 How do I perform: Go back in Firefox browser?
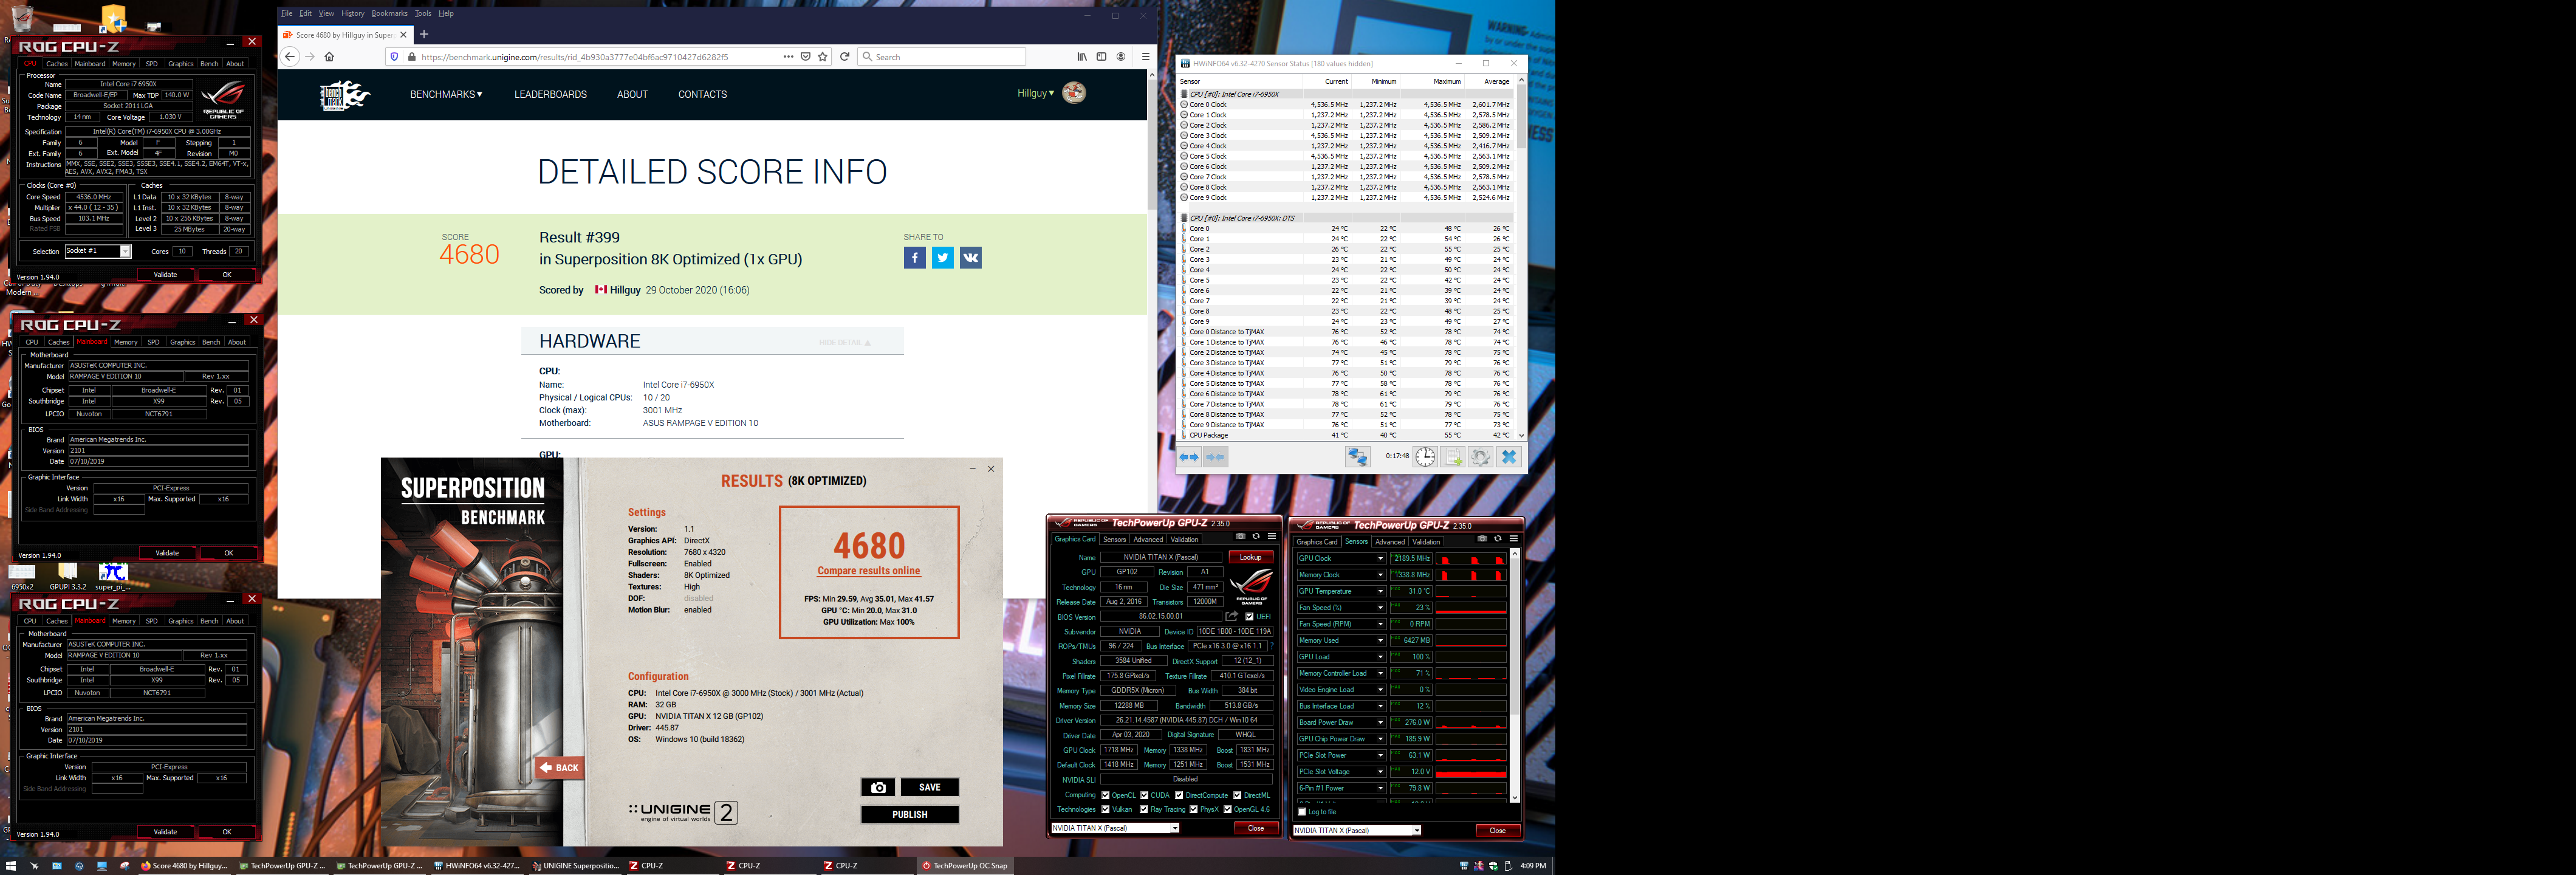click(290, 57)
